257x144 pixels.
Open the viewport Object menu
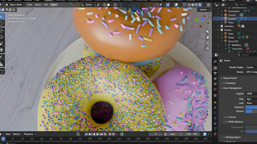tap(54, 5)
